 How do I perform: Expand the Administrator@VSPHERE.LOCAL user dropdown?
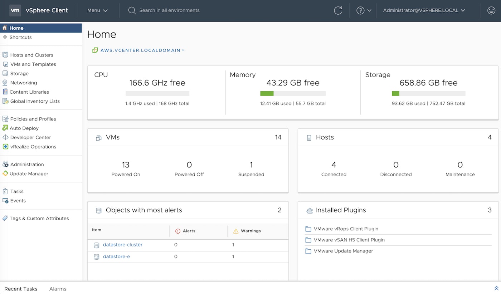423,10
